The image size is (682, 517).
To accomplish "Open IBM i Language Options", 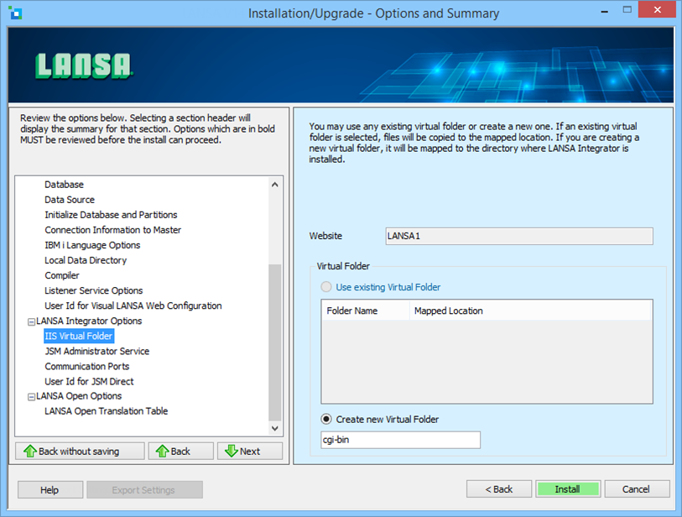I will coord(92,245).
